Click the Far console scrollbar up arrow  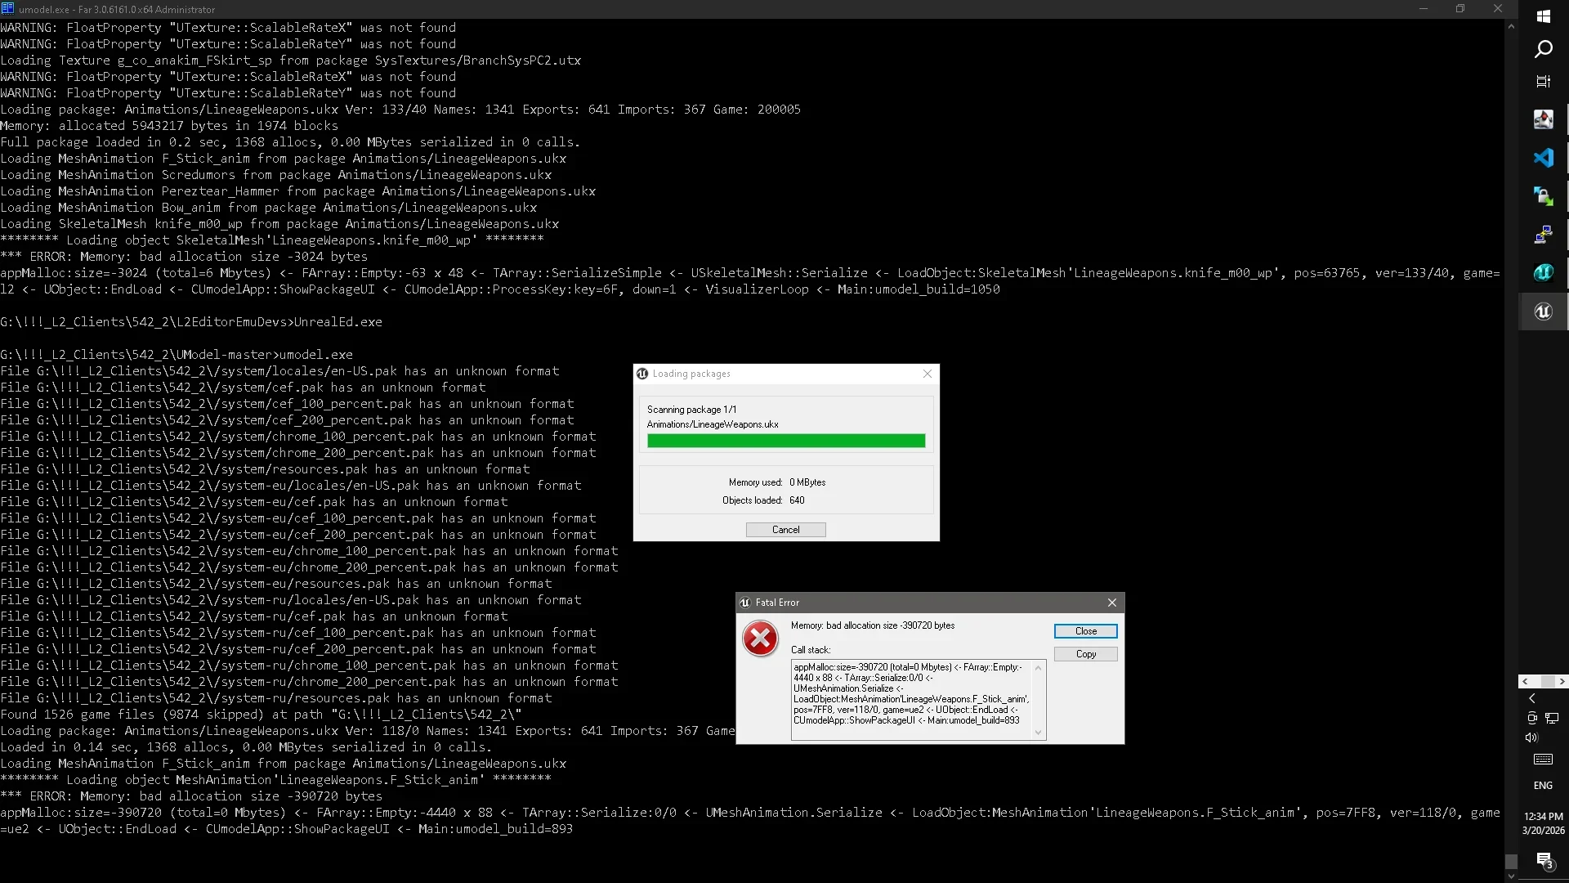(x=1511, y=26)
